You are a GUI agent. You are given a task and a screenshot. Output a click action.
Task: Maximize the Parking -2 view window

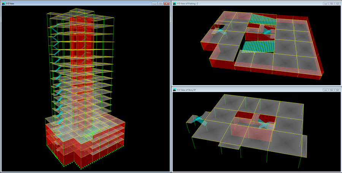331,3
